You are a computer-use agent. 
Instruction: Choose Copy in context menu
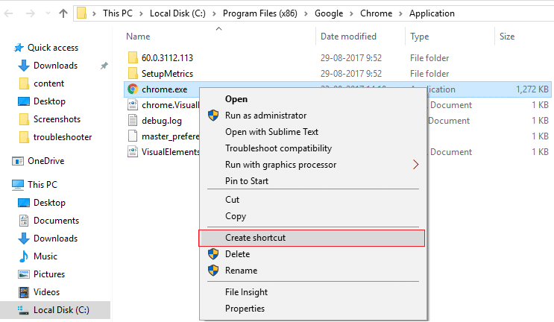[313, 216]
